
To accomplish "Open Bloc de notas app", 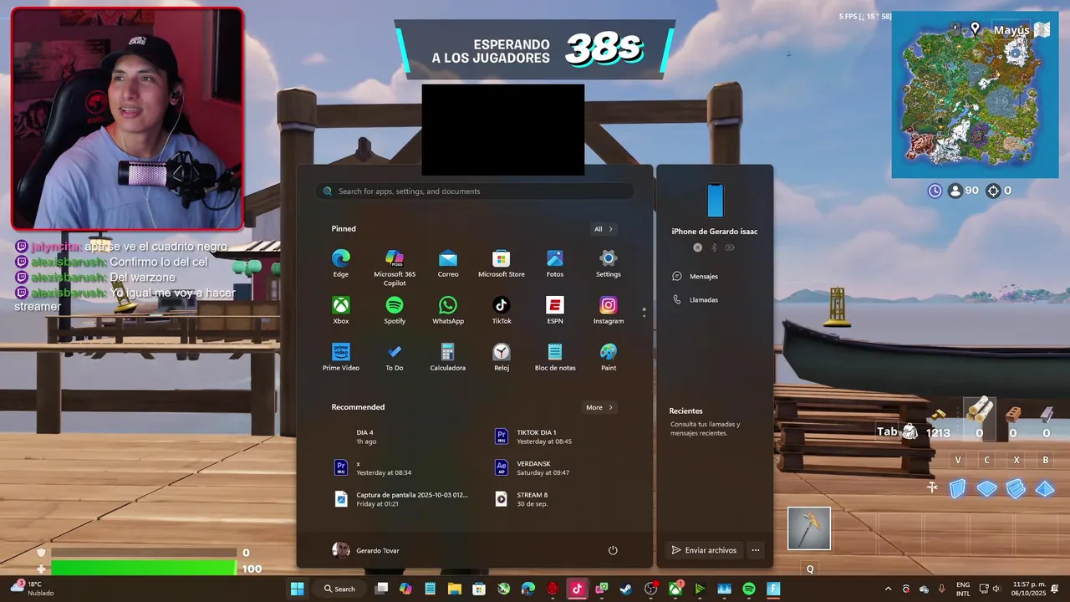I will point(555,356).
